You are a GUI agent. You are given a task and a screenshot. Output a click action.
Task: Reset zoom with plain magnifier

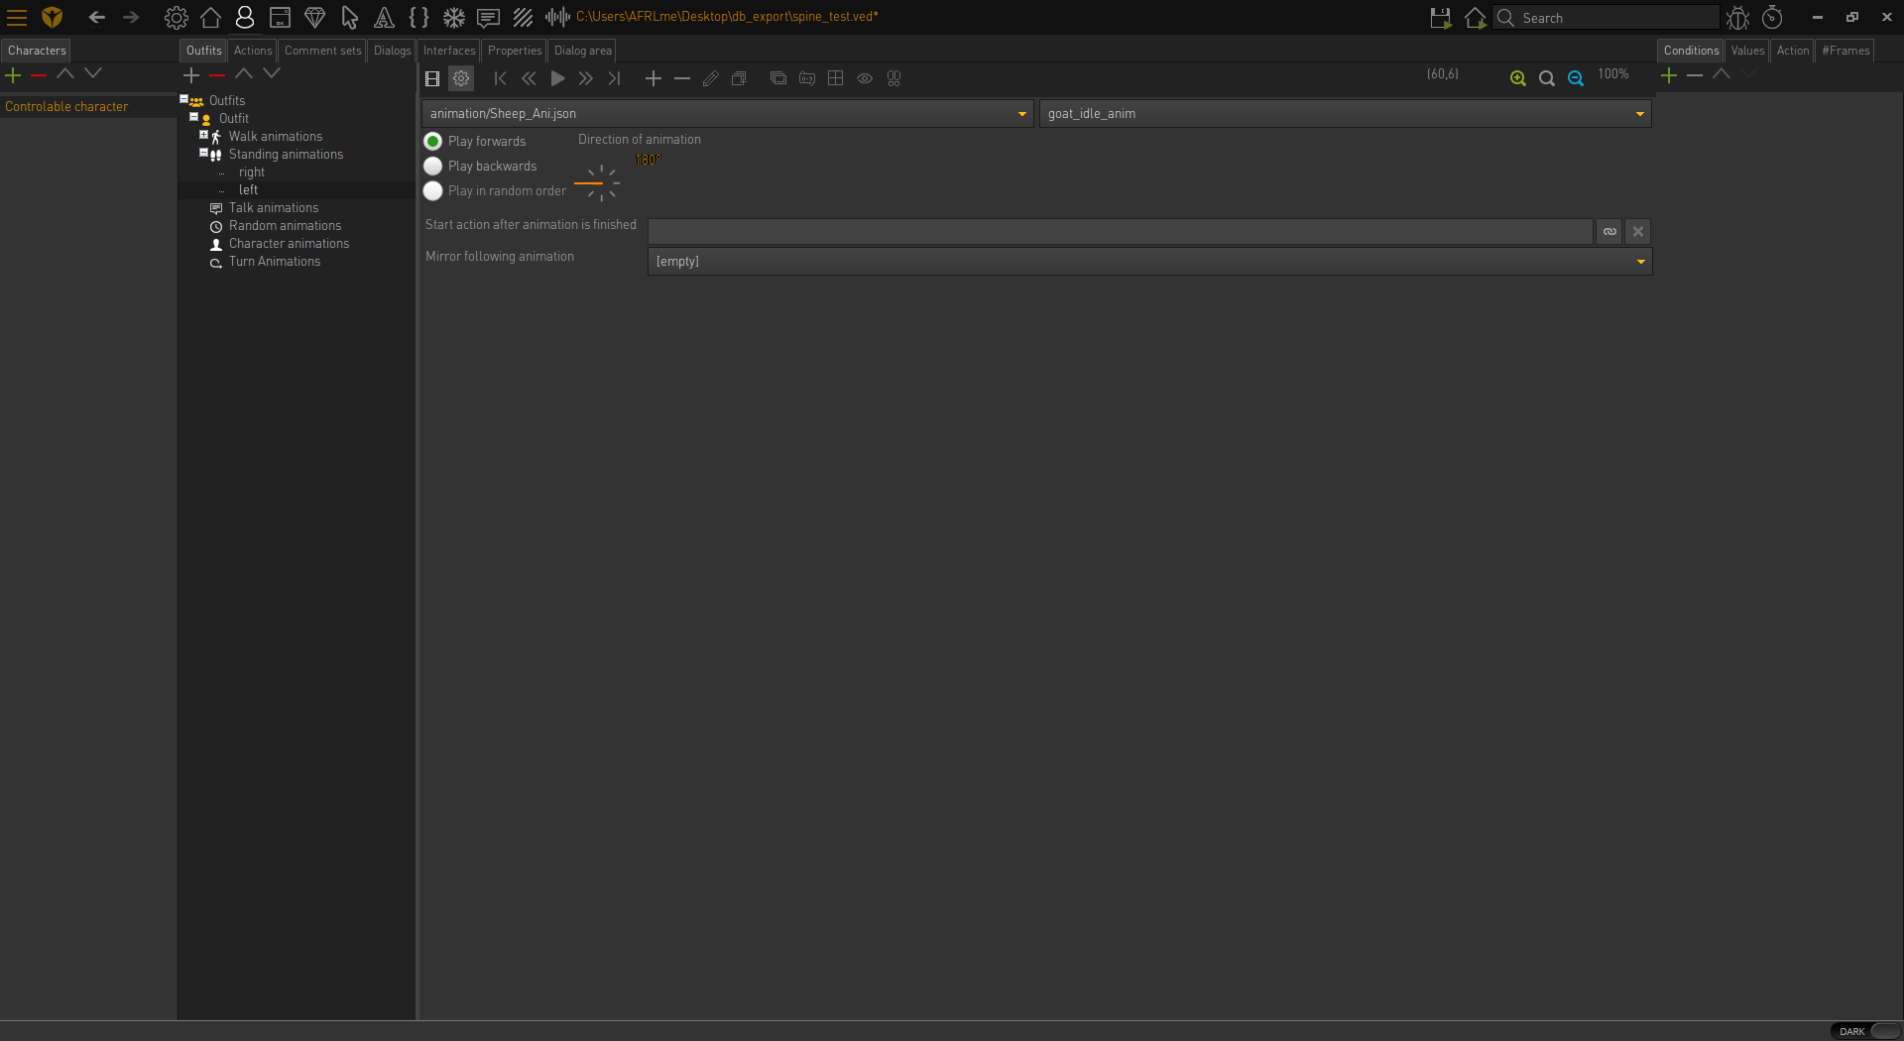[x=1546, y=78]
